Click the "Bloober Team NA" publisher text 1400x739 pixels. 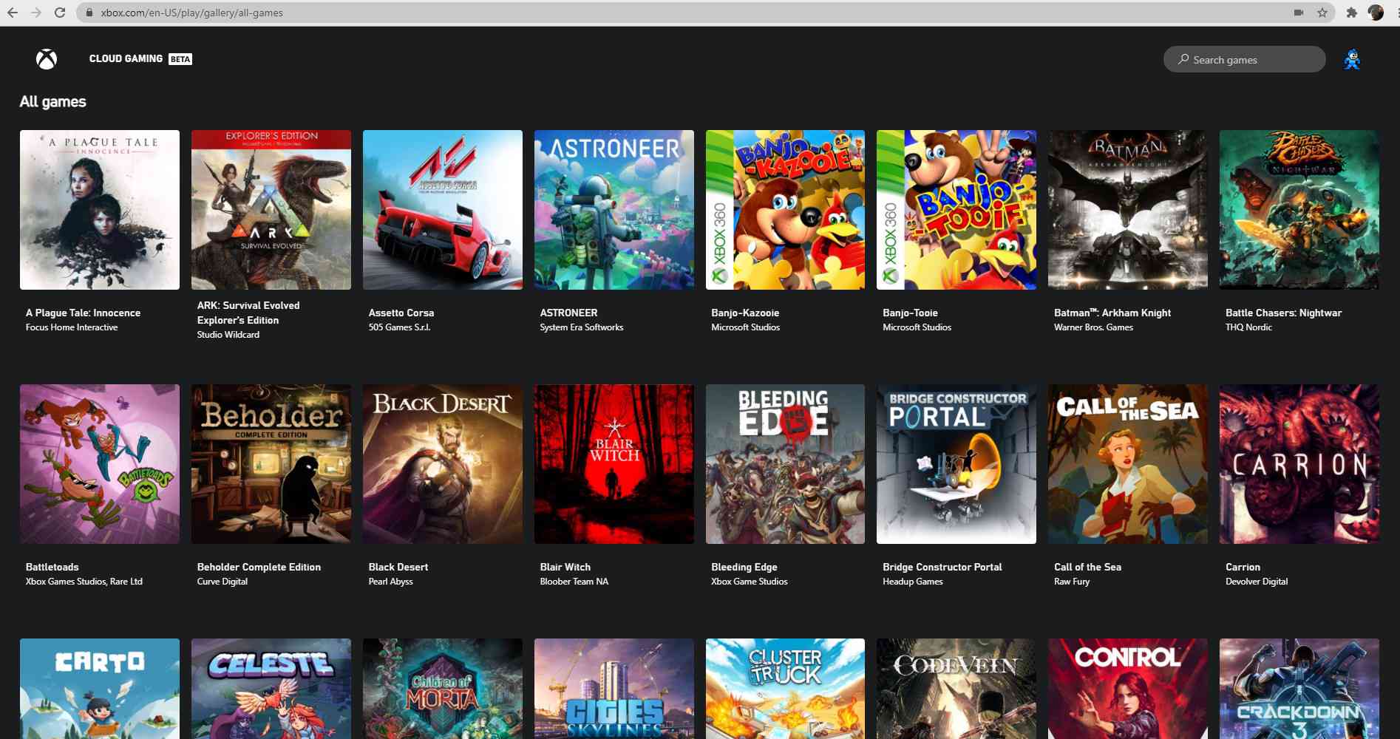click(x=574, y=582)
